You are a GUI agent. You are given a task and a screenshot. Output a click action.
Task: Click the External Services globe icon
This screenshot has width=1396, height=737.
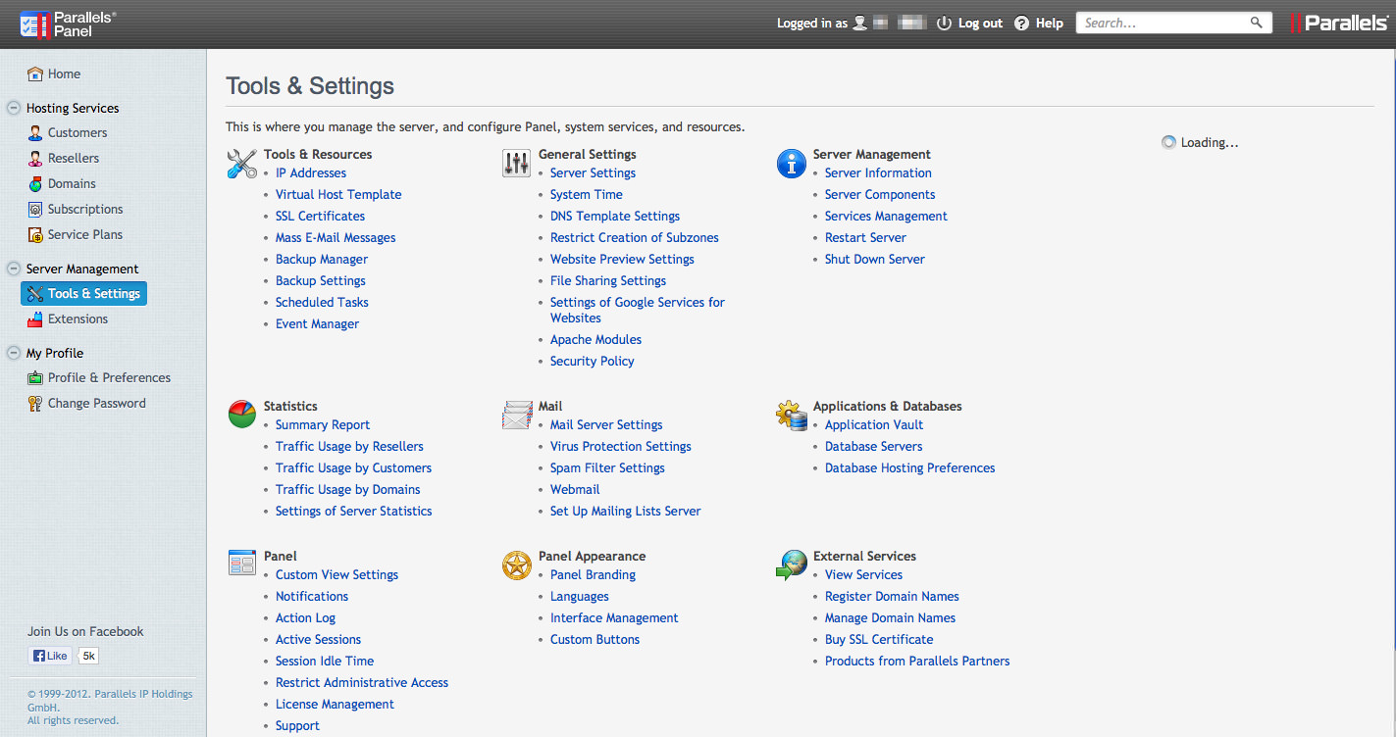coord(791,565)
